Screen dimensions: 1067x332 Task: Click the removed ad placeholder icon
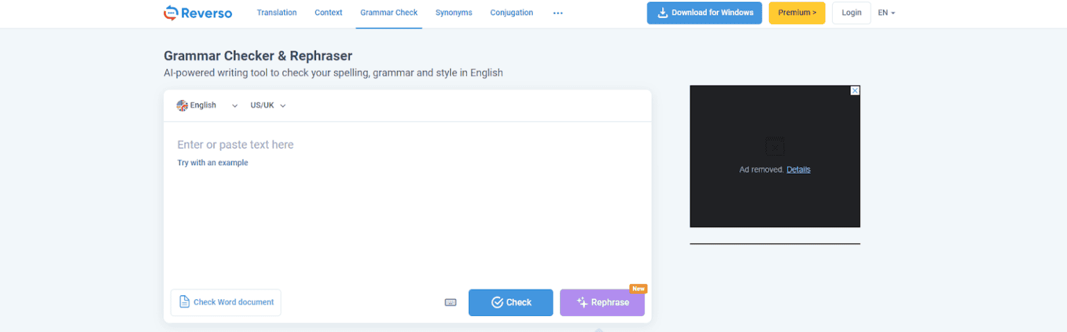(x=775, y=146)
